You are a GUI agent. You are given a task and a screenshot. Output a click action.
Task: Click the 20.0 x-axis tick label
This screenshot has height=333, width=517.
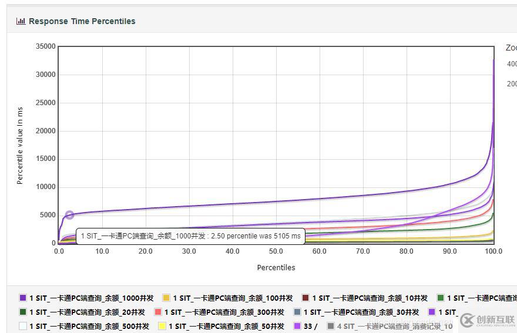coord(146,251)
